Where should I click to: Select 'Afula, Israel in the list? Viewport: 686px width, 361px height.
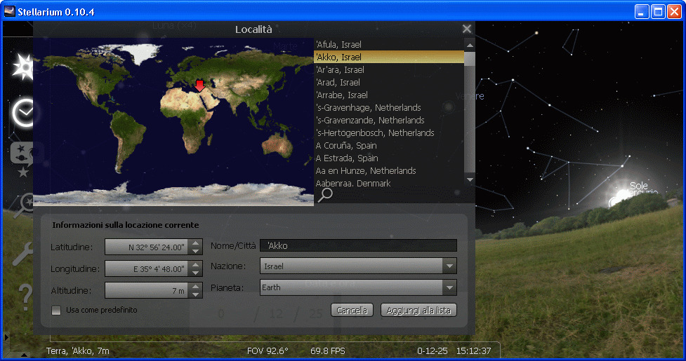[389, 45]
